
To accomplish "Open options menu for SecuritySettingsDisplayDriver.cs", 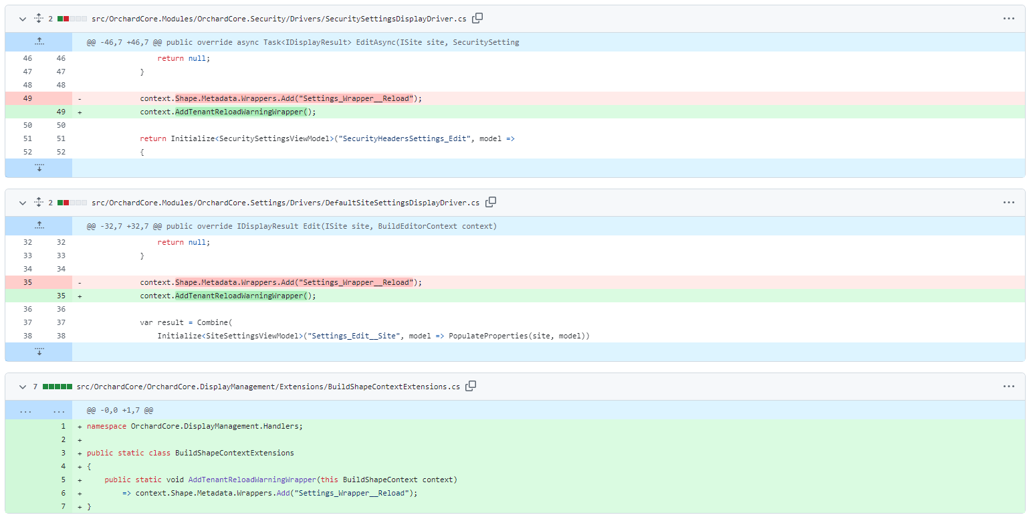I will pos(1009,19).
